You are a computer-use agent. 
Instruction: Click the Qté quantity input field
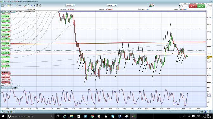(x=185, y=6)
